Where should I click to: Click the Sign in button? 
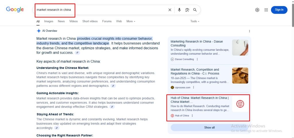coord(279,10)
